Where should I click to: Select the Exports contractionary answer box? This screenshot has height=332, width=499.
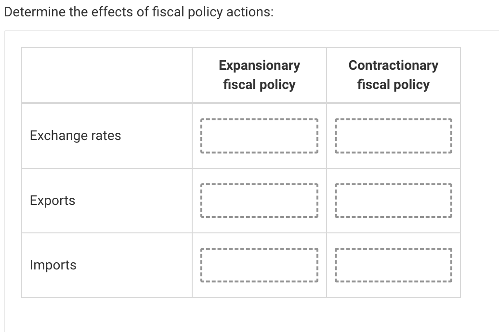[x=393, y=201]
